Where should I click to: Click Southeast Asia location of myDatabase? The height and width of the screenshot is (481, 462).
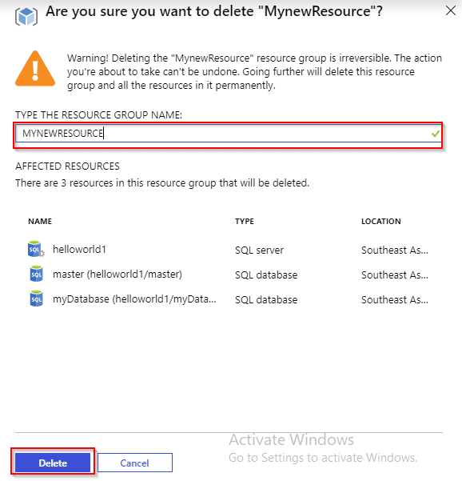pyautogui.click(x=395, y=299)
